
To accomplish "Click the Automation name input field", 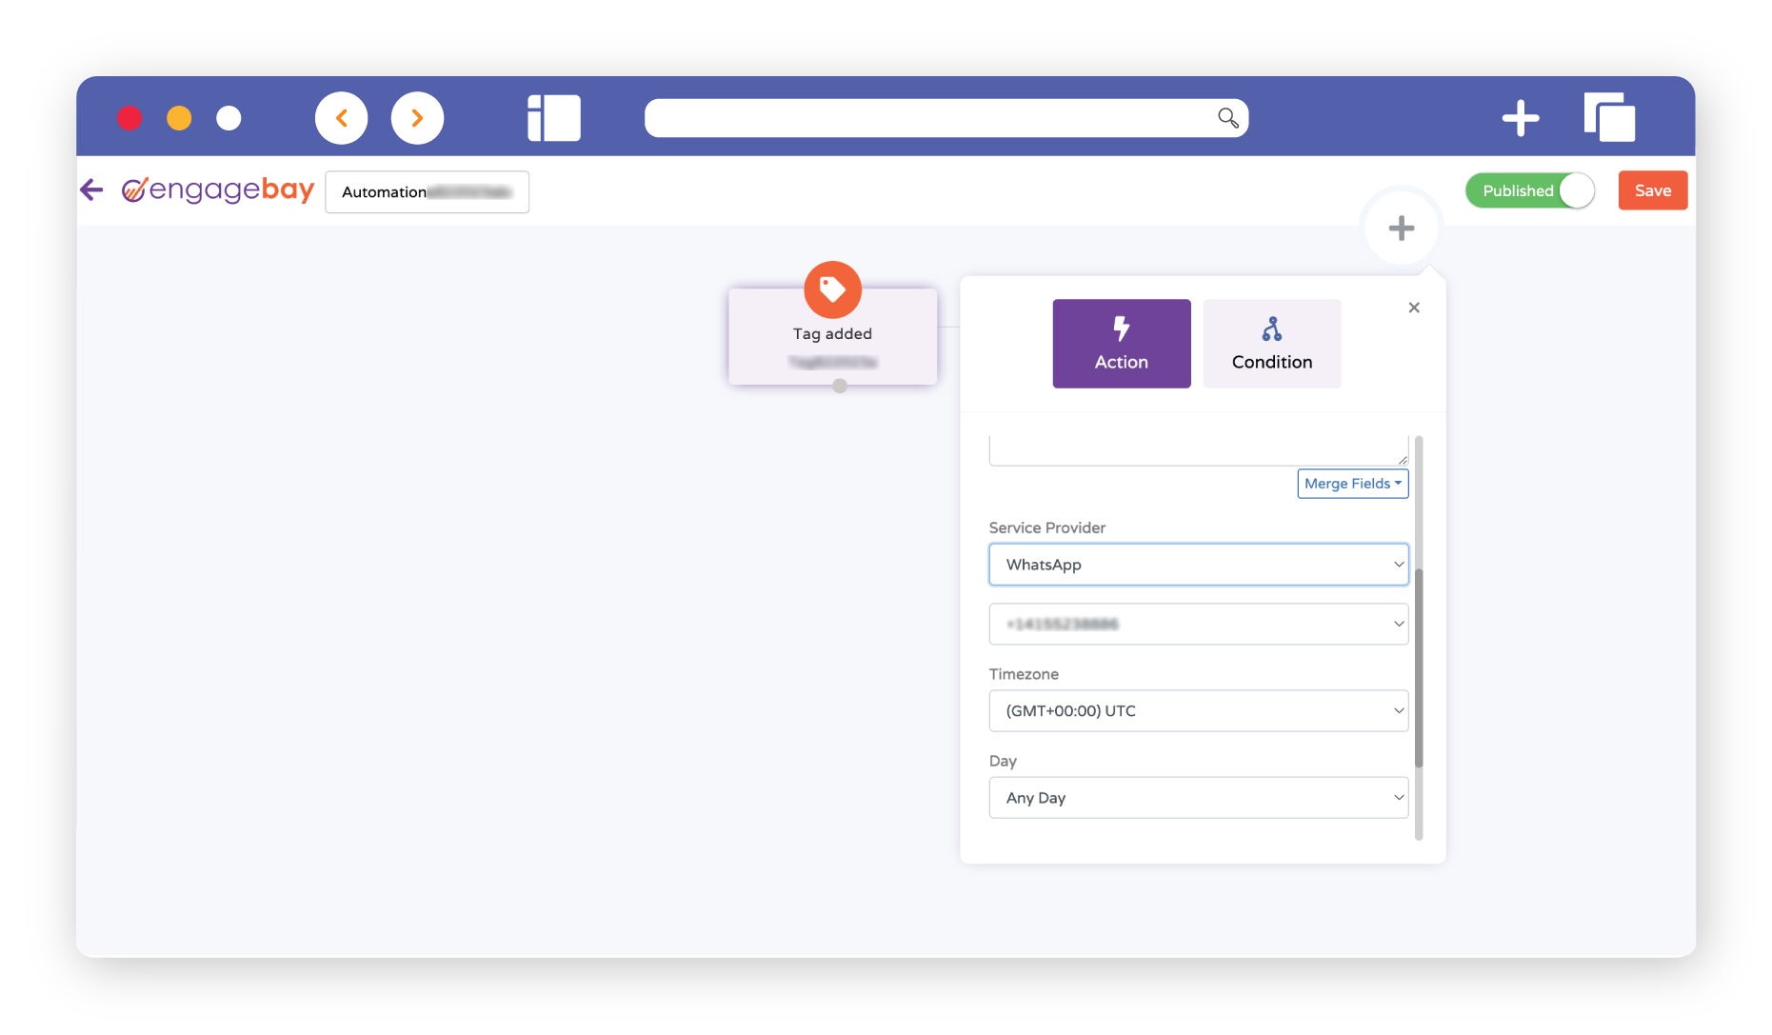I will (x=427, y=192).
